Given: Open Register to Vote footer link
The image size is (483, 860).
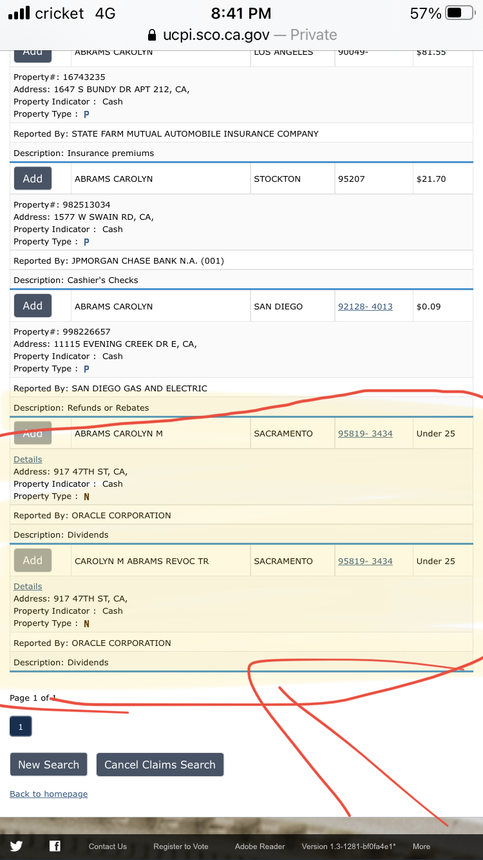Looking at the screenshot, I should pyautogui.click(x=181, y=846).
